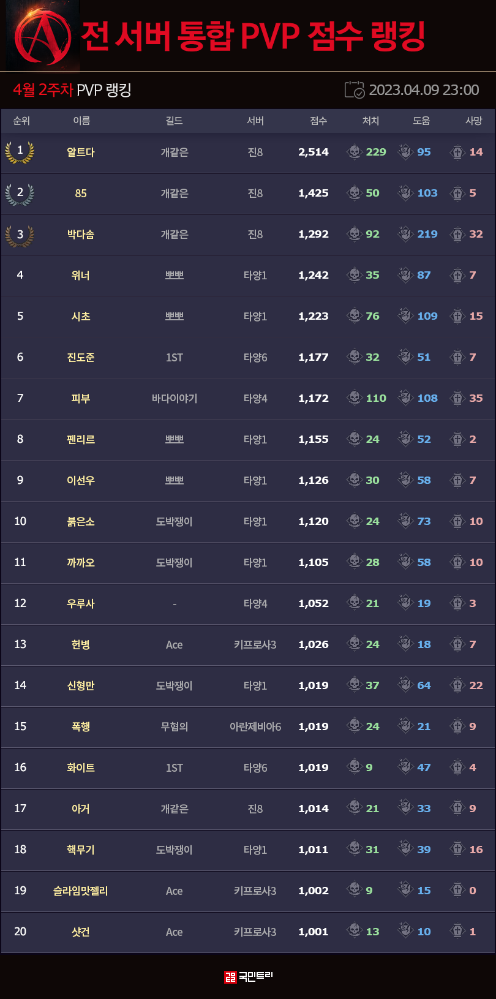Click the assist icon in 박다솜's row
The height and width of the screenshot is (999, 496).
(405, 234)
